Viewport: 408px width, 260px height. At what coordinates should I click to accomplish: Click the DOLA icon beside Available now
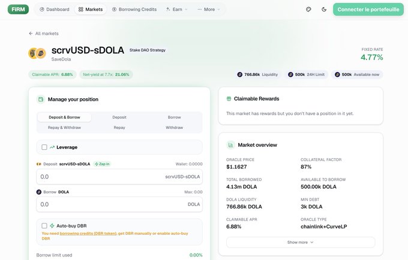click(x=337, y=74)
